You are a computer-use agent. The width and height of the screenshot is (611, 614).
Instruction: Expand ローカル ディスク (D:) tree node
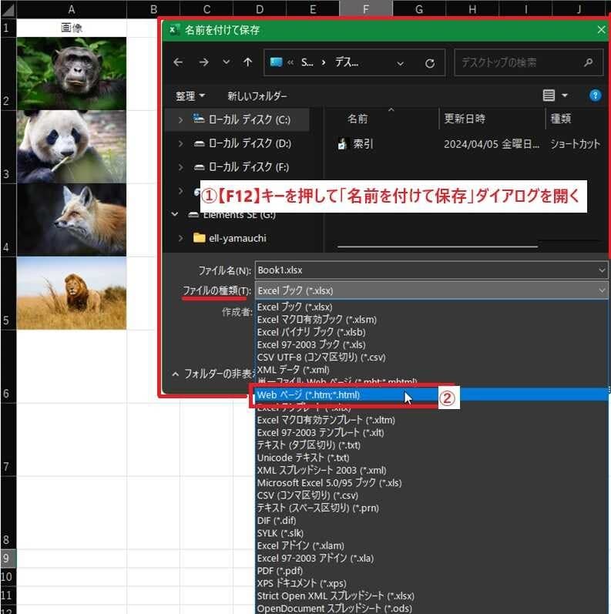click(180, 143)
